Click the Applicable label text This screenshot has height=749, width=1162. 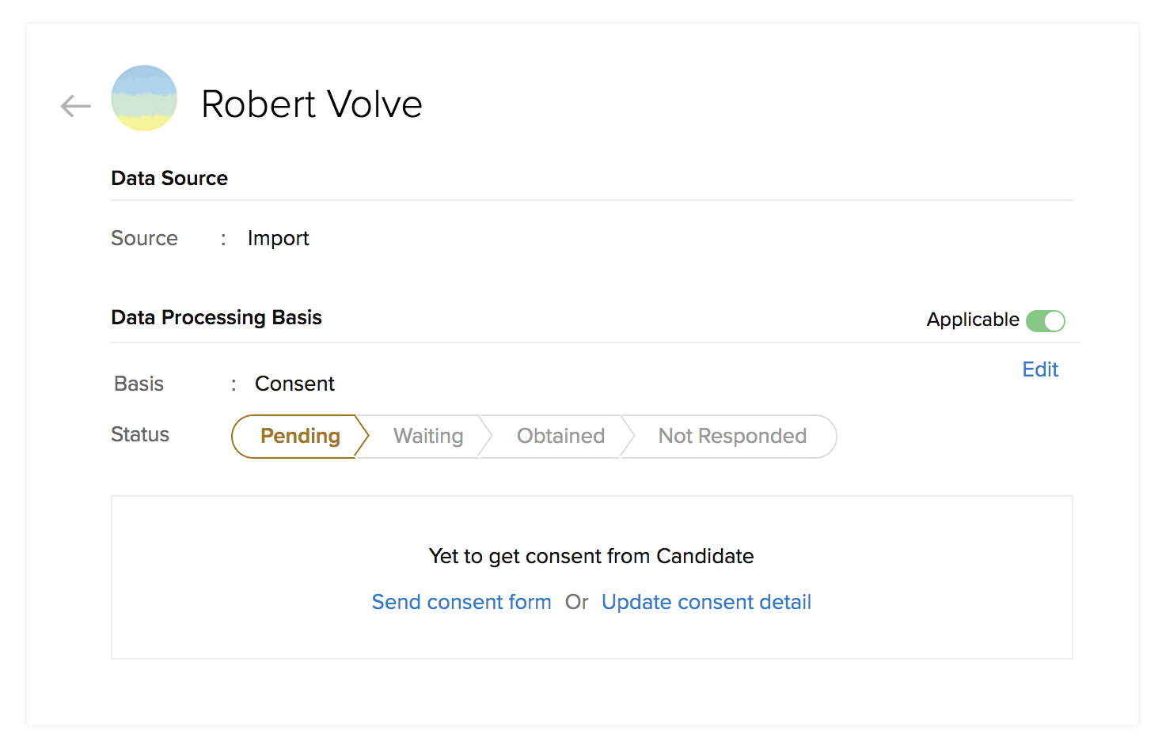(x=973, y=320)
